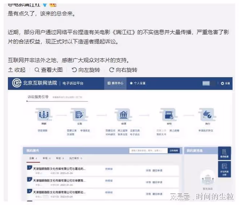Viewport: 239px width, 205px height.
Task: Open the 我要立案 link
Action: 72,131
